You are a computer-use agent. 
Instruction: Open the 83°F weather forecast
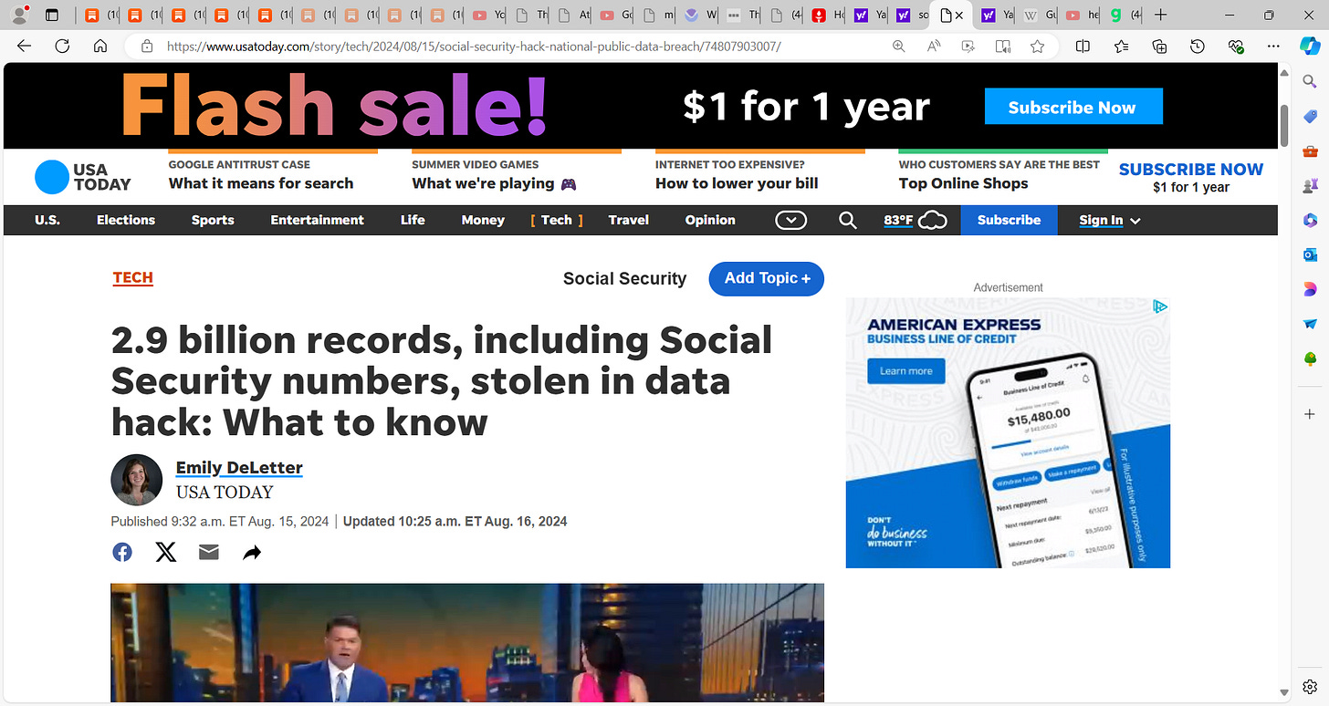(915, 220)
